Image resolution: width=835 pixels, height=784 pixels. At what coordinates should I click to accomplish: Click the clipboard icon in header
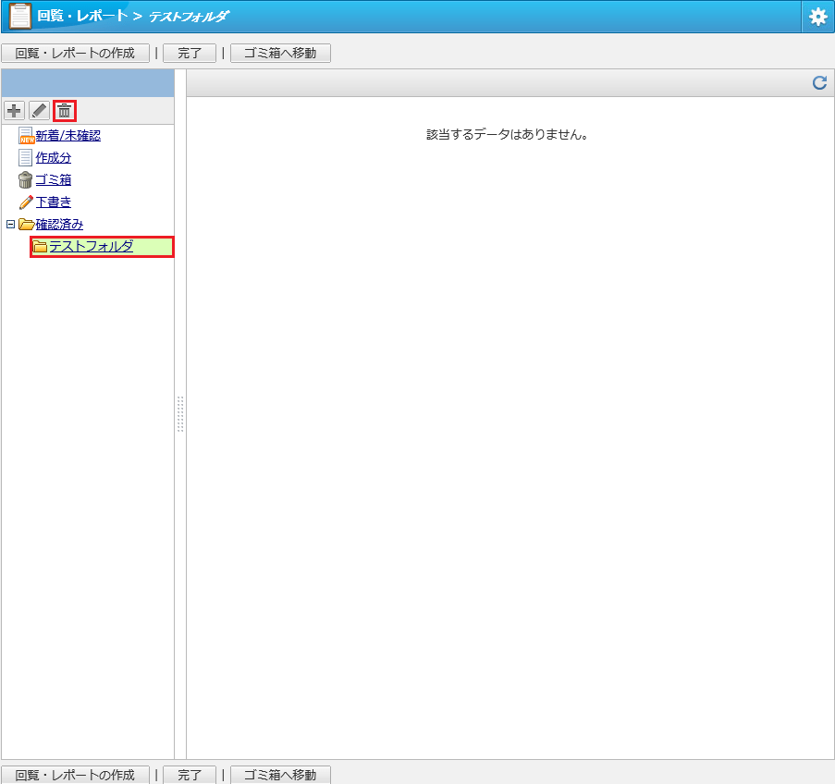[19, 17]
